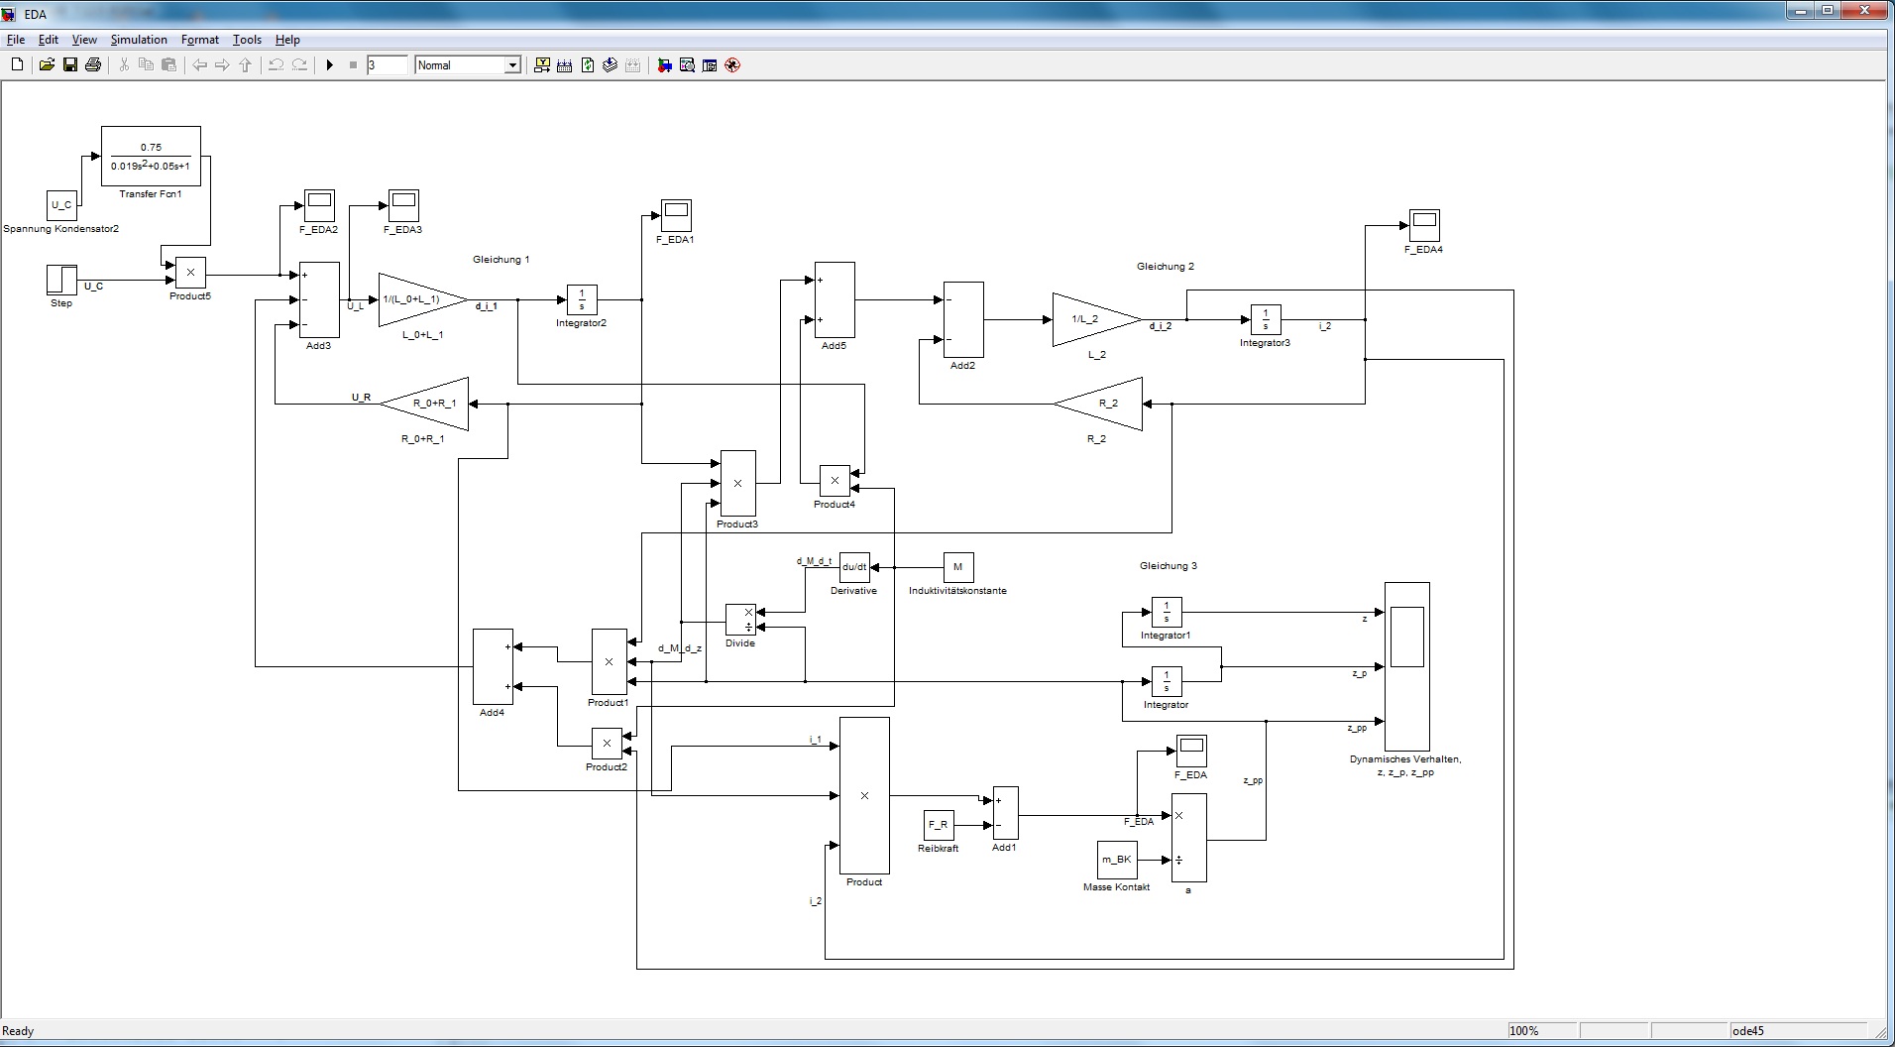The width and height of the screenshot is (1895, 1047).
Task: Print the diagram using the printer icon
Action: 93,65
